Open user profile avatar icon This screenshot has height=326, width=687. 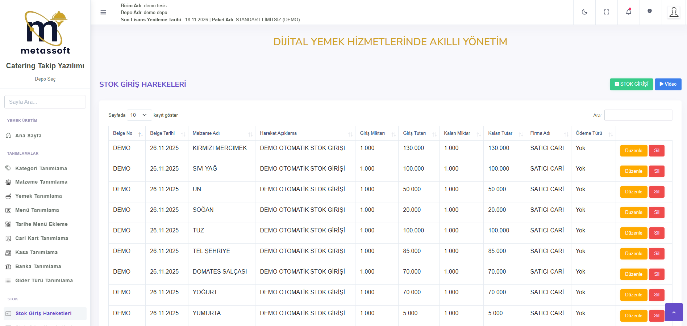[x=674, y=12]
